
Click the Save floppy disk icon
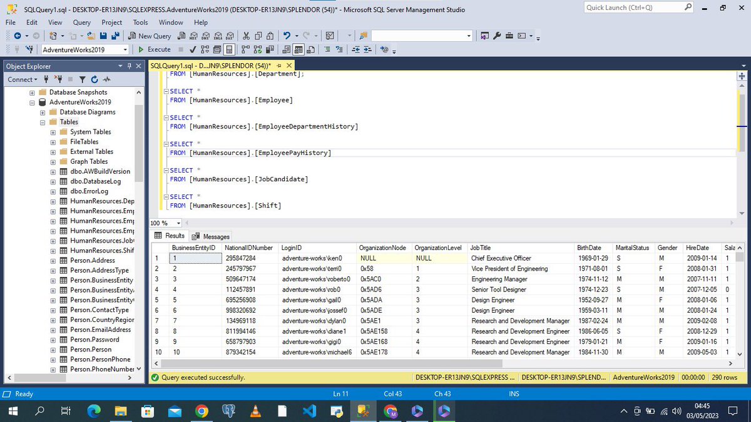(x=103, y=36)
